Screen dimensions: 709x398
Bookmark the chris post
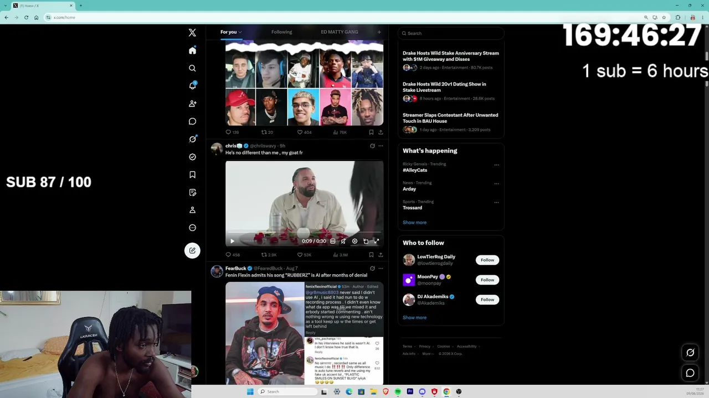[x=371, y=255]
